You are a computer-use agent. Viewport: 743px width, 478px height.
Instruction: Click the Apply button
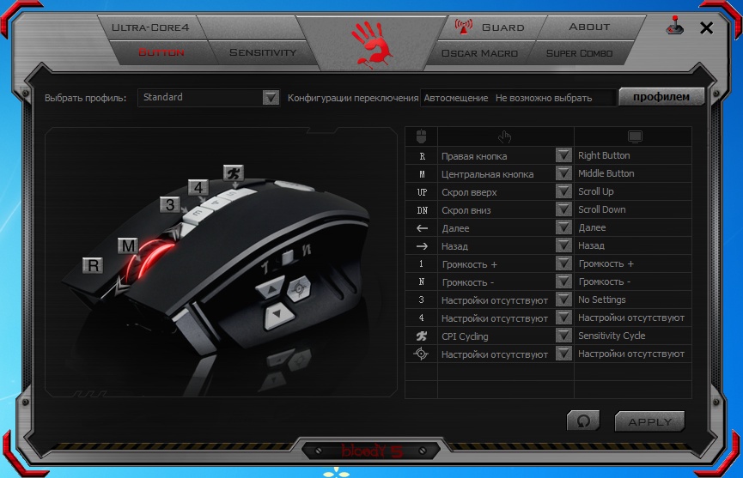click(x=649, y=421)
